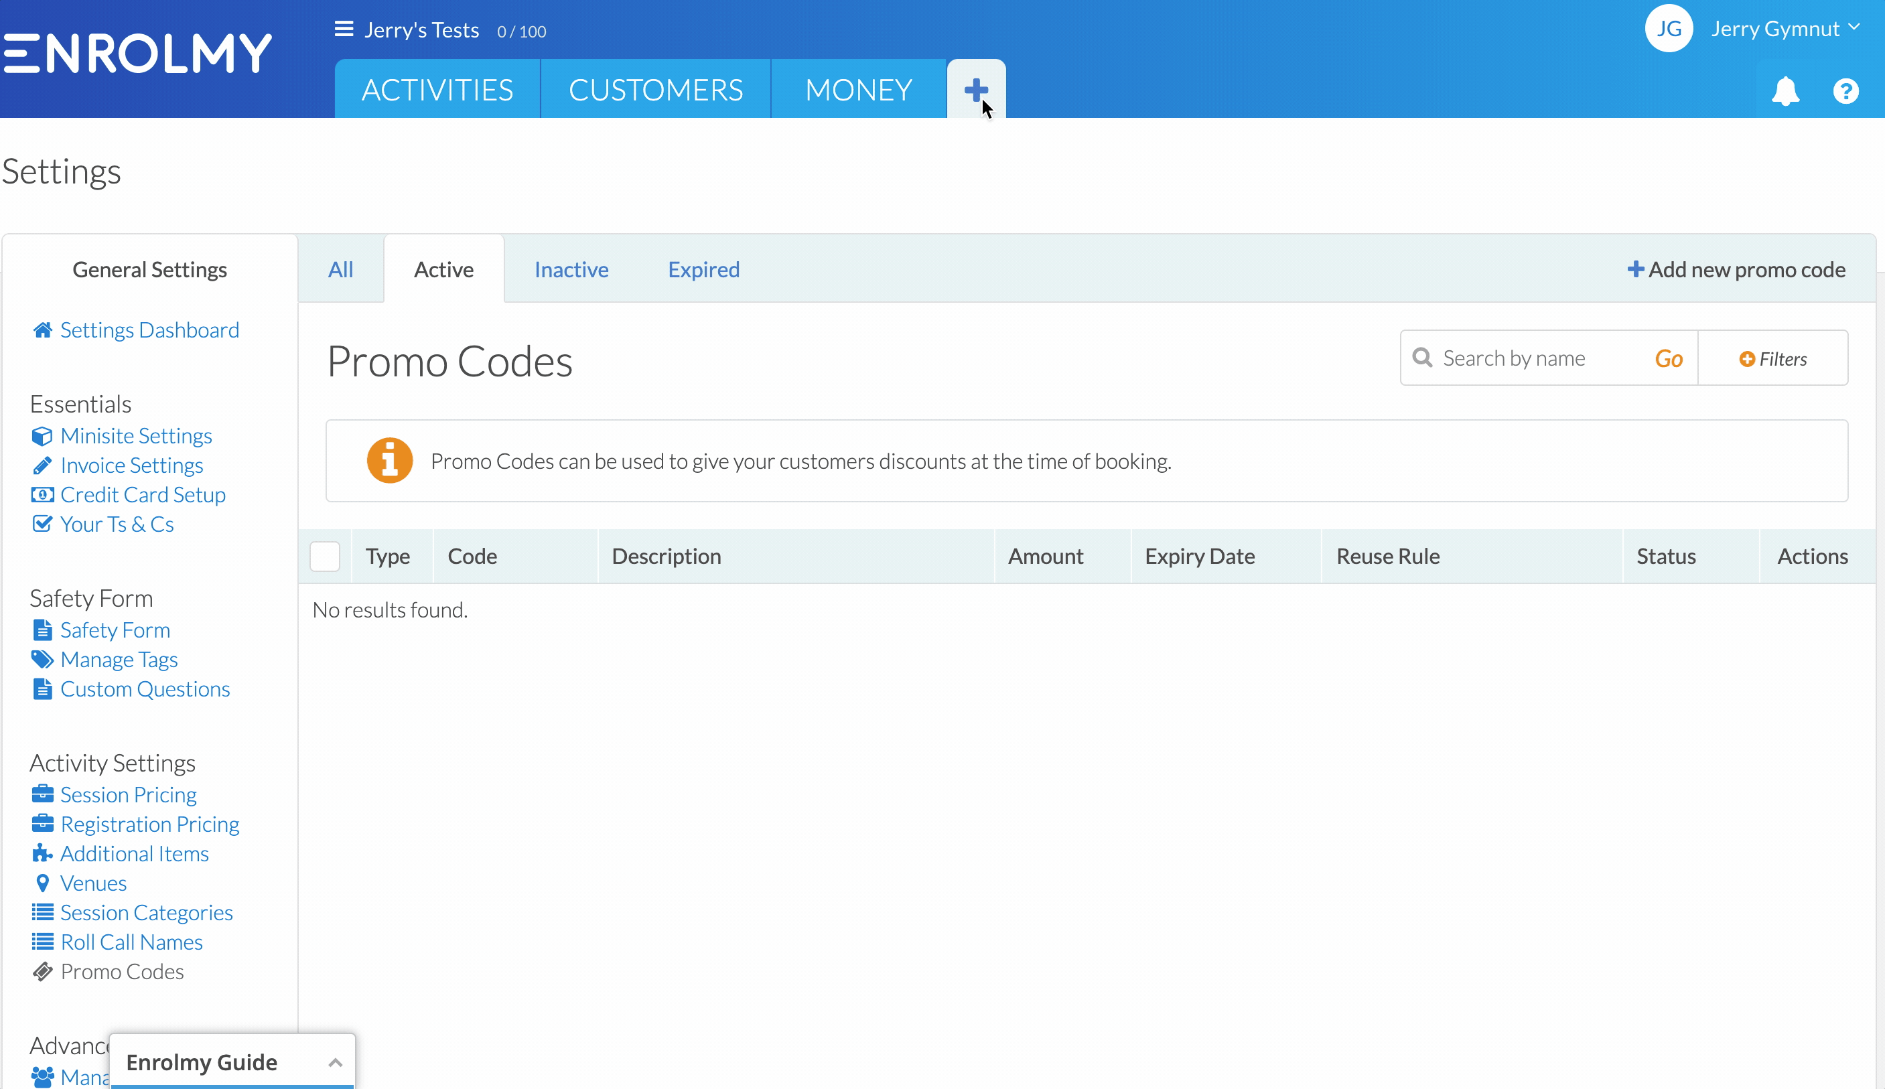Click the pencil icon beside Invoice Settings
This screenshot has width=1885, height=1089.
[x=43, y=465]
